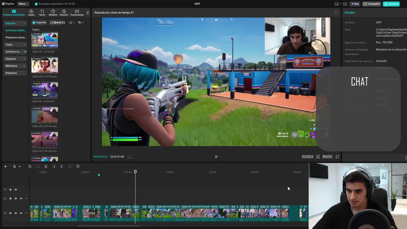This screenshot has height=229, width=407.
Task: Select clip thumbnail 2026-03-0...16-42.mp4
Action: pos(45,140)
